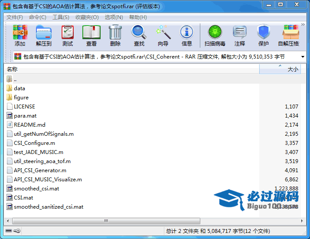Click the LICENSE blank file icon
The image size is (310, 239).
(x=10, y=106)
